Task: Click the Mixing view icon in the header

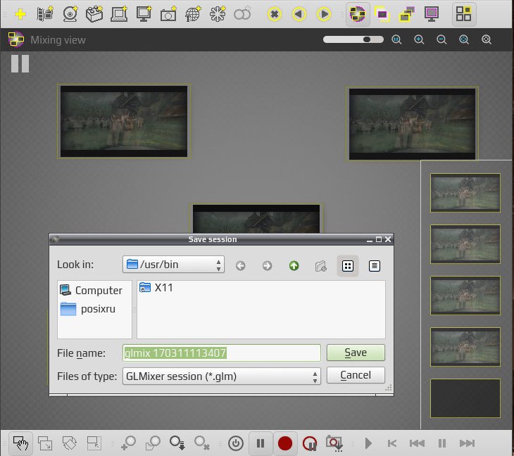Action: click(16, 39)
